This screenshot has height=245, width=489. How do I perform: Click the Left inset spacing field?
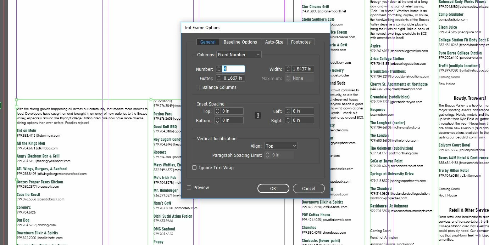point(302,111)
